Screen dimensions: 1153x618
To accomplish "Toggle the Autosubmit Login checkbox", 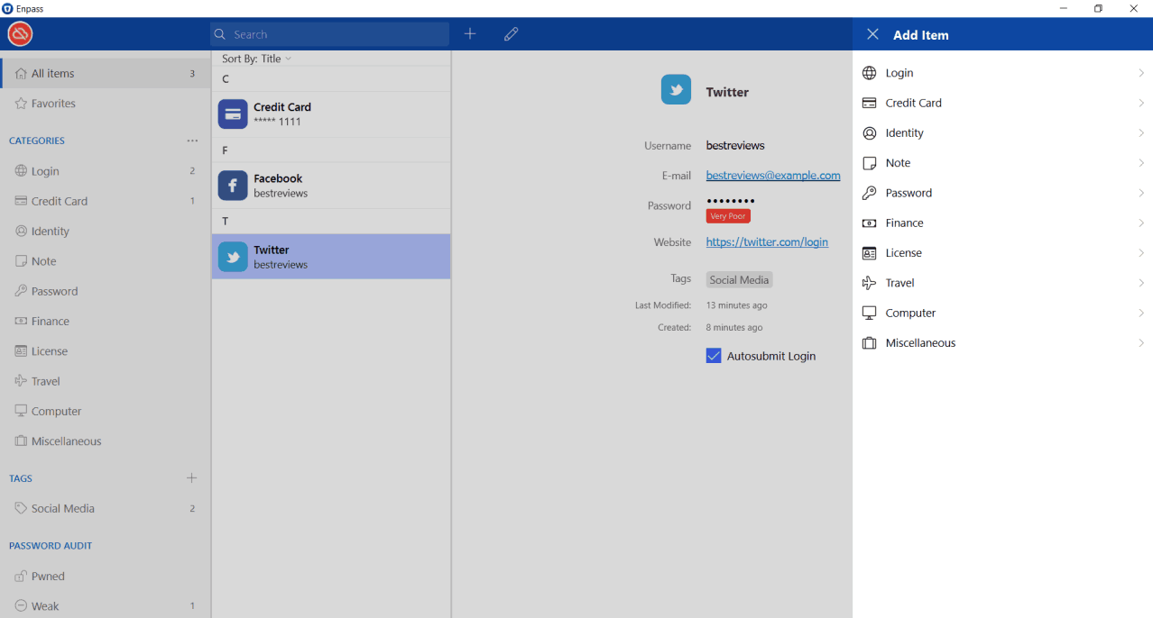I will tap(714, 356).
